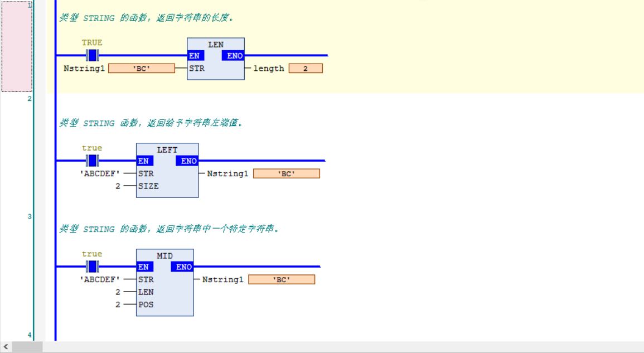Click ENO pin of LEFT block
This screenshot has height=353, width=644.
[187, 161]
